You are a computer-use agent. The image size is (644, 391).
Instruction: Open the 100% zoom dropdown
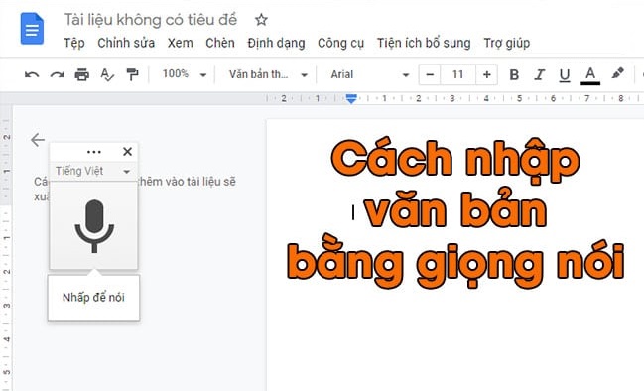184,74
